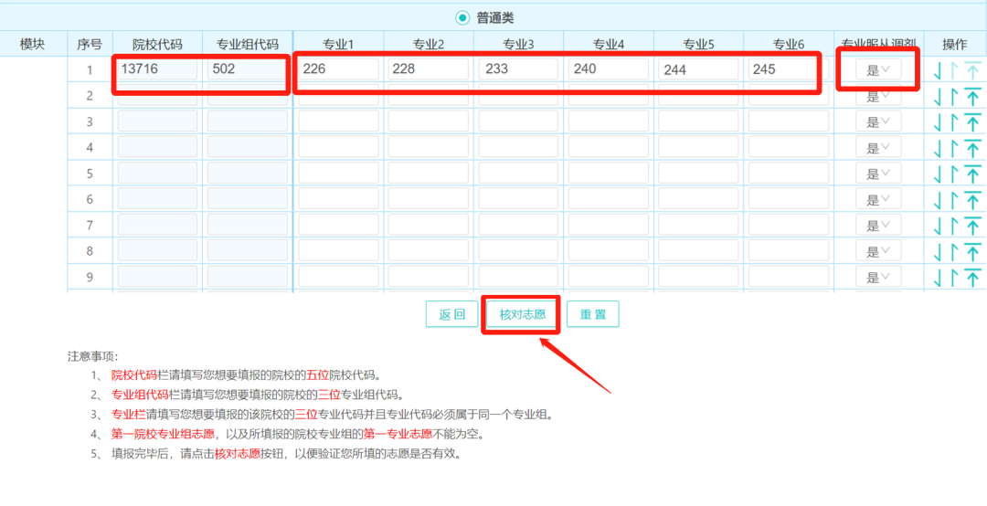Move row 9 up one position
The width and height of the screenshot is (987, 506).
[954, 277]
